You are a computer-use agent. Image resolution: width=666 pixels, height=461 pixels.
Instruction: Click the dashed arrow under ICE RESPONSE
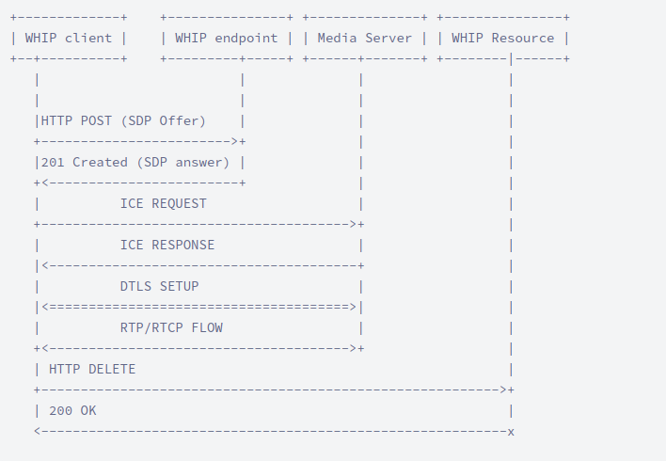click(x=198, y=265)
